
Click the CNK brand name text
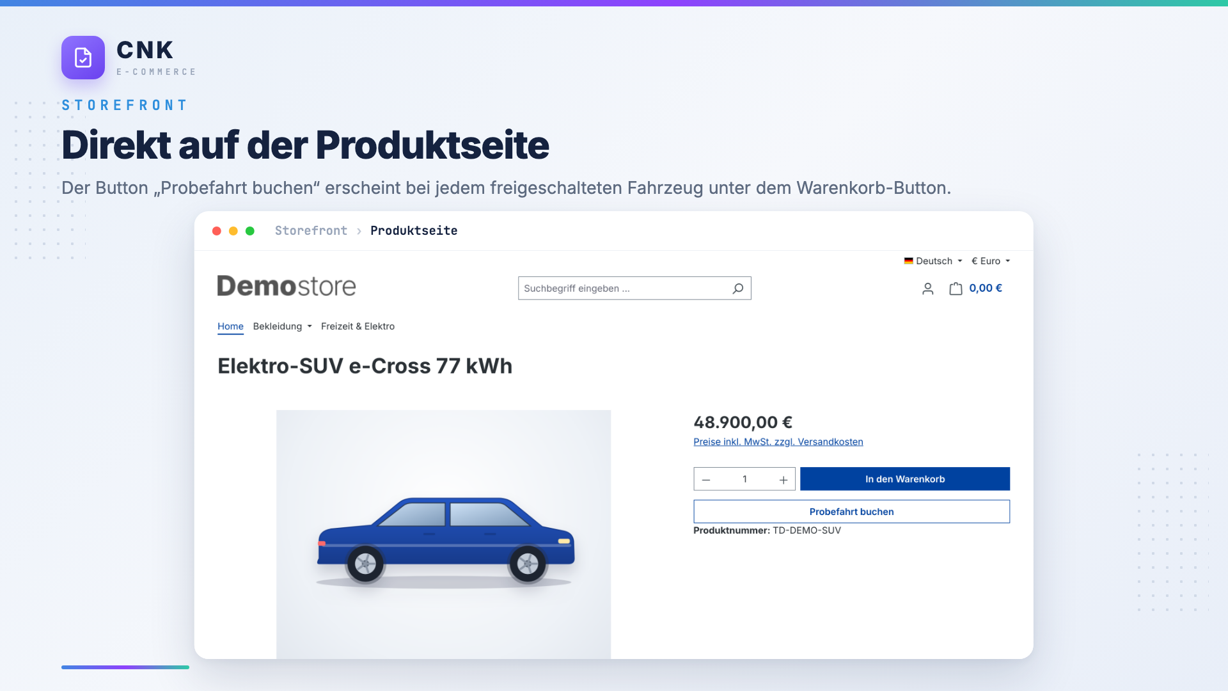(145, 50)
